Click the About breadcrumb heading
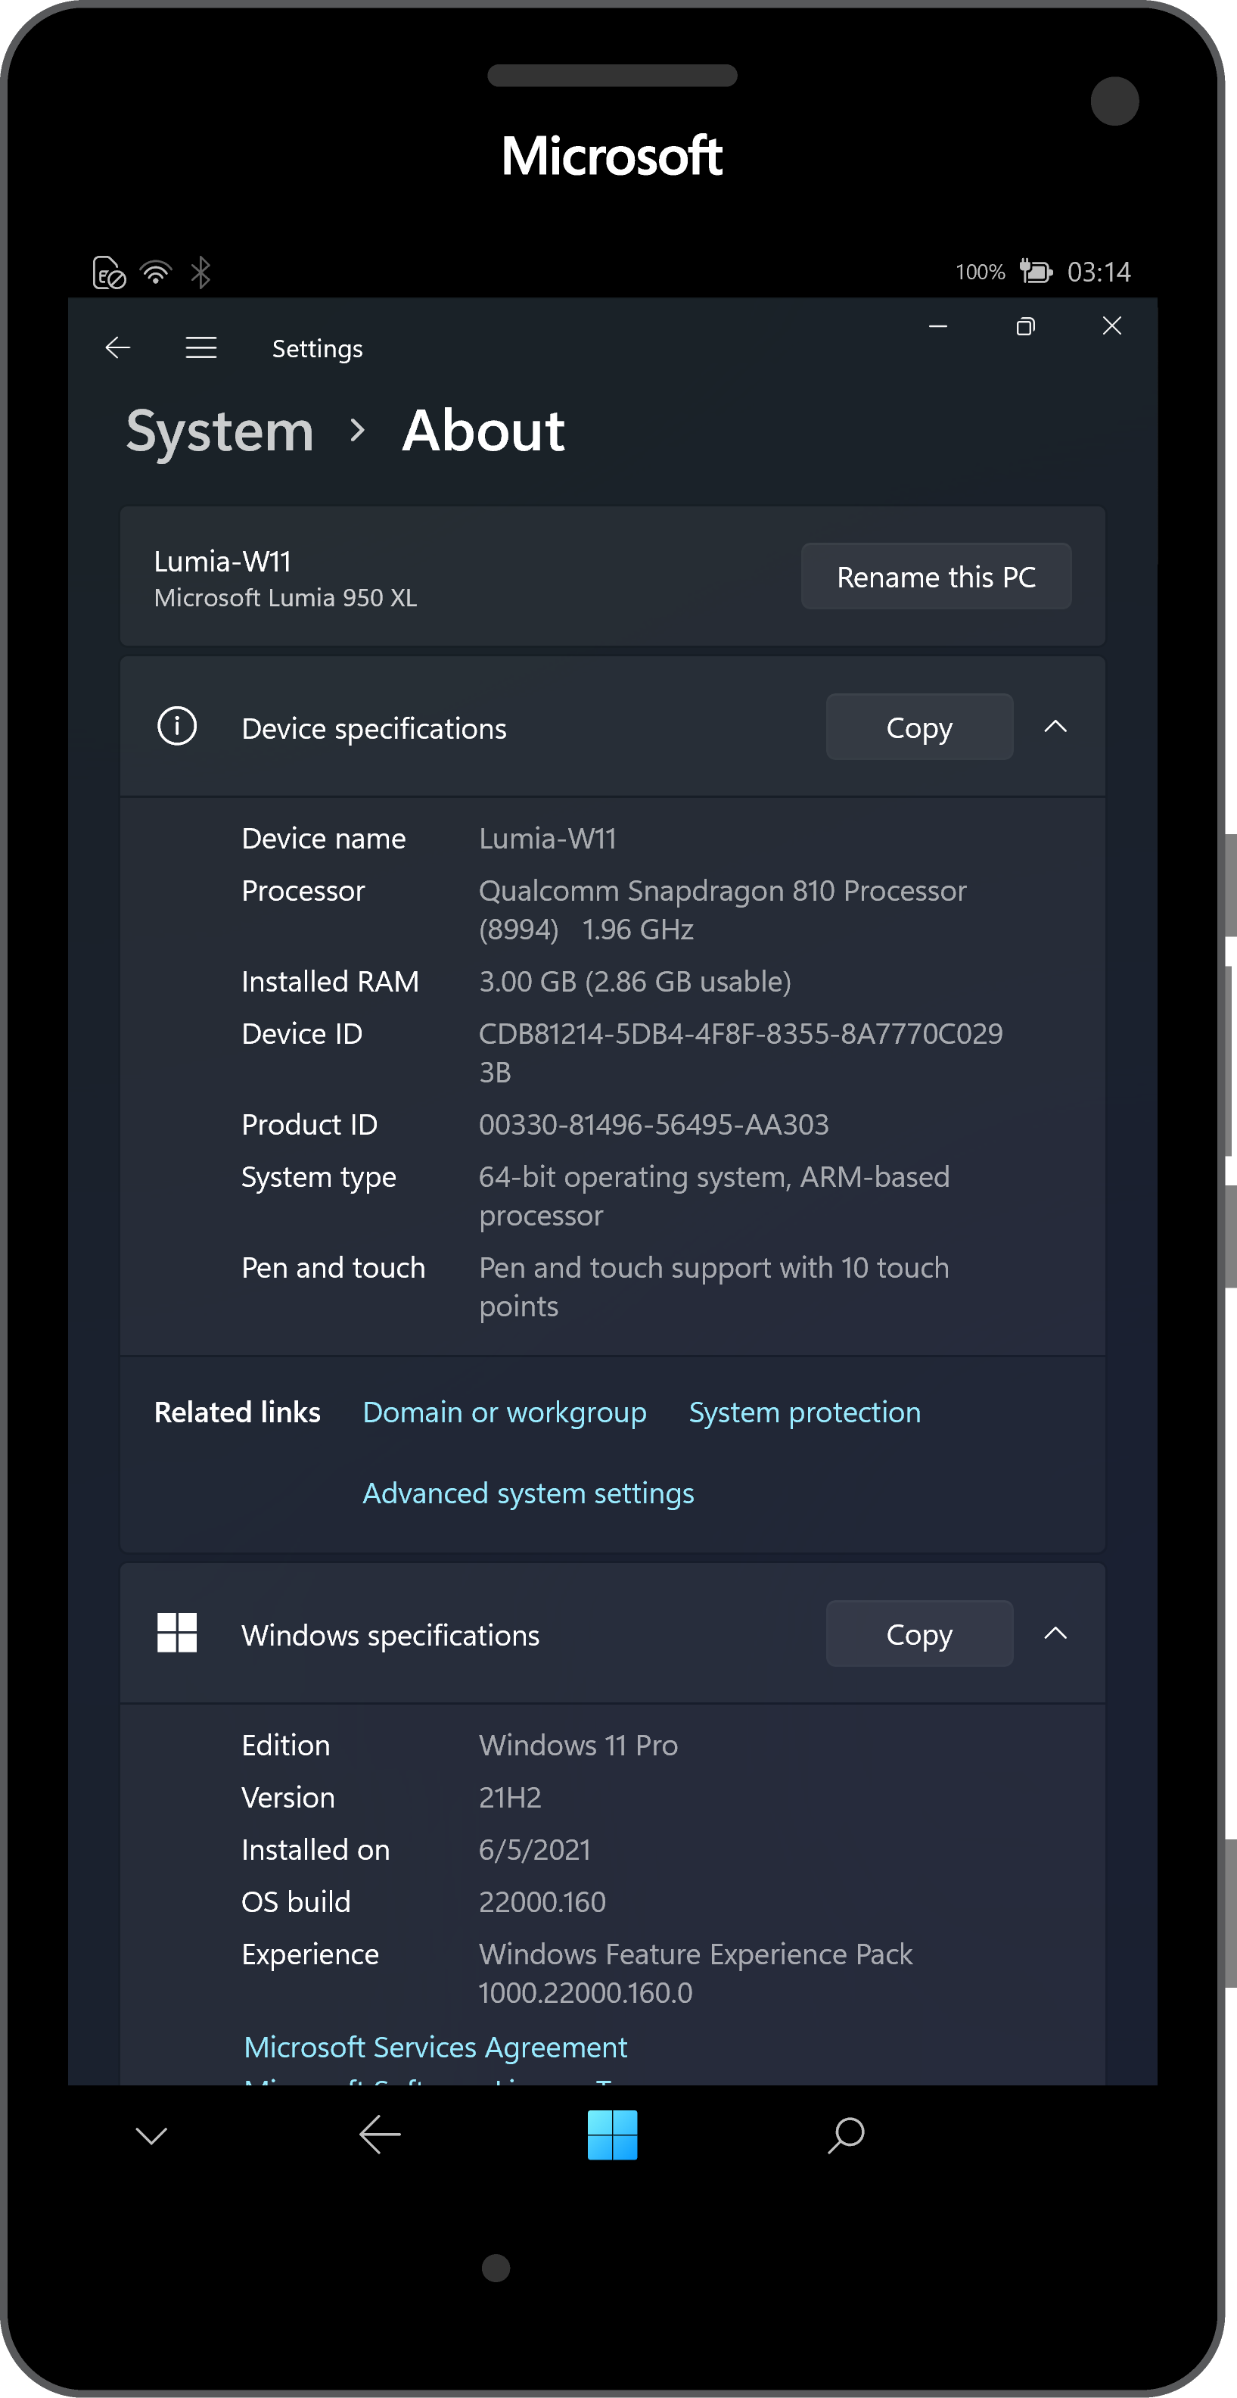This screenshot has height=2398, width=1237. (x=483, y=431)
